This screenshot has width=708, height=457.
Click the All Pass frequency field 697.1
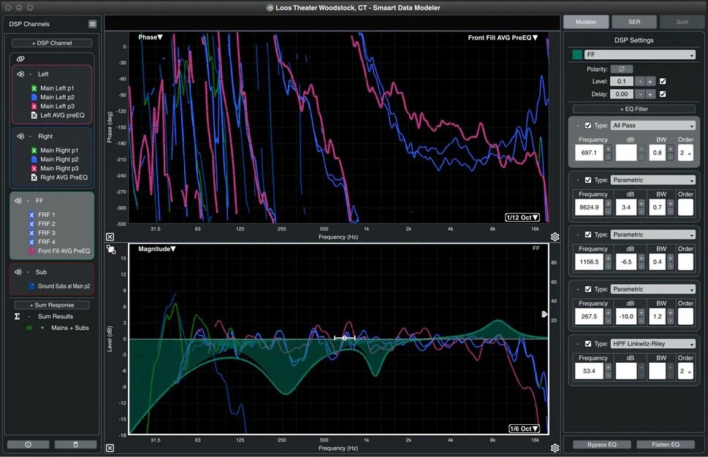(589, 153)
